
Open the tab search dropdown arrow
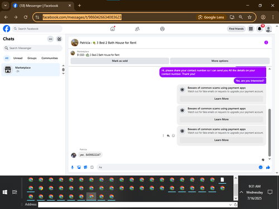tap(6, 6)
